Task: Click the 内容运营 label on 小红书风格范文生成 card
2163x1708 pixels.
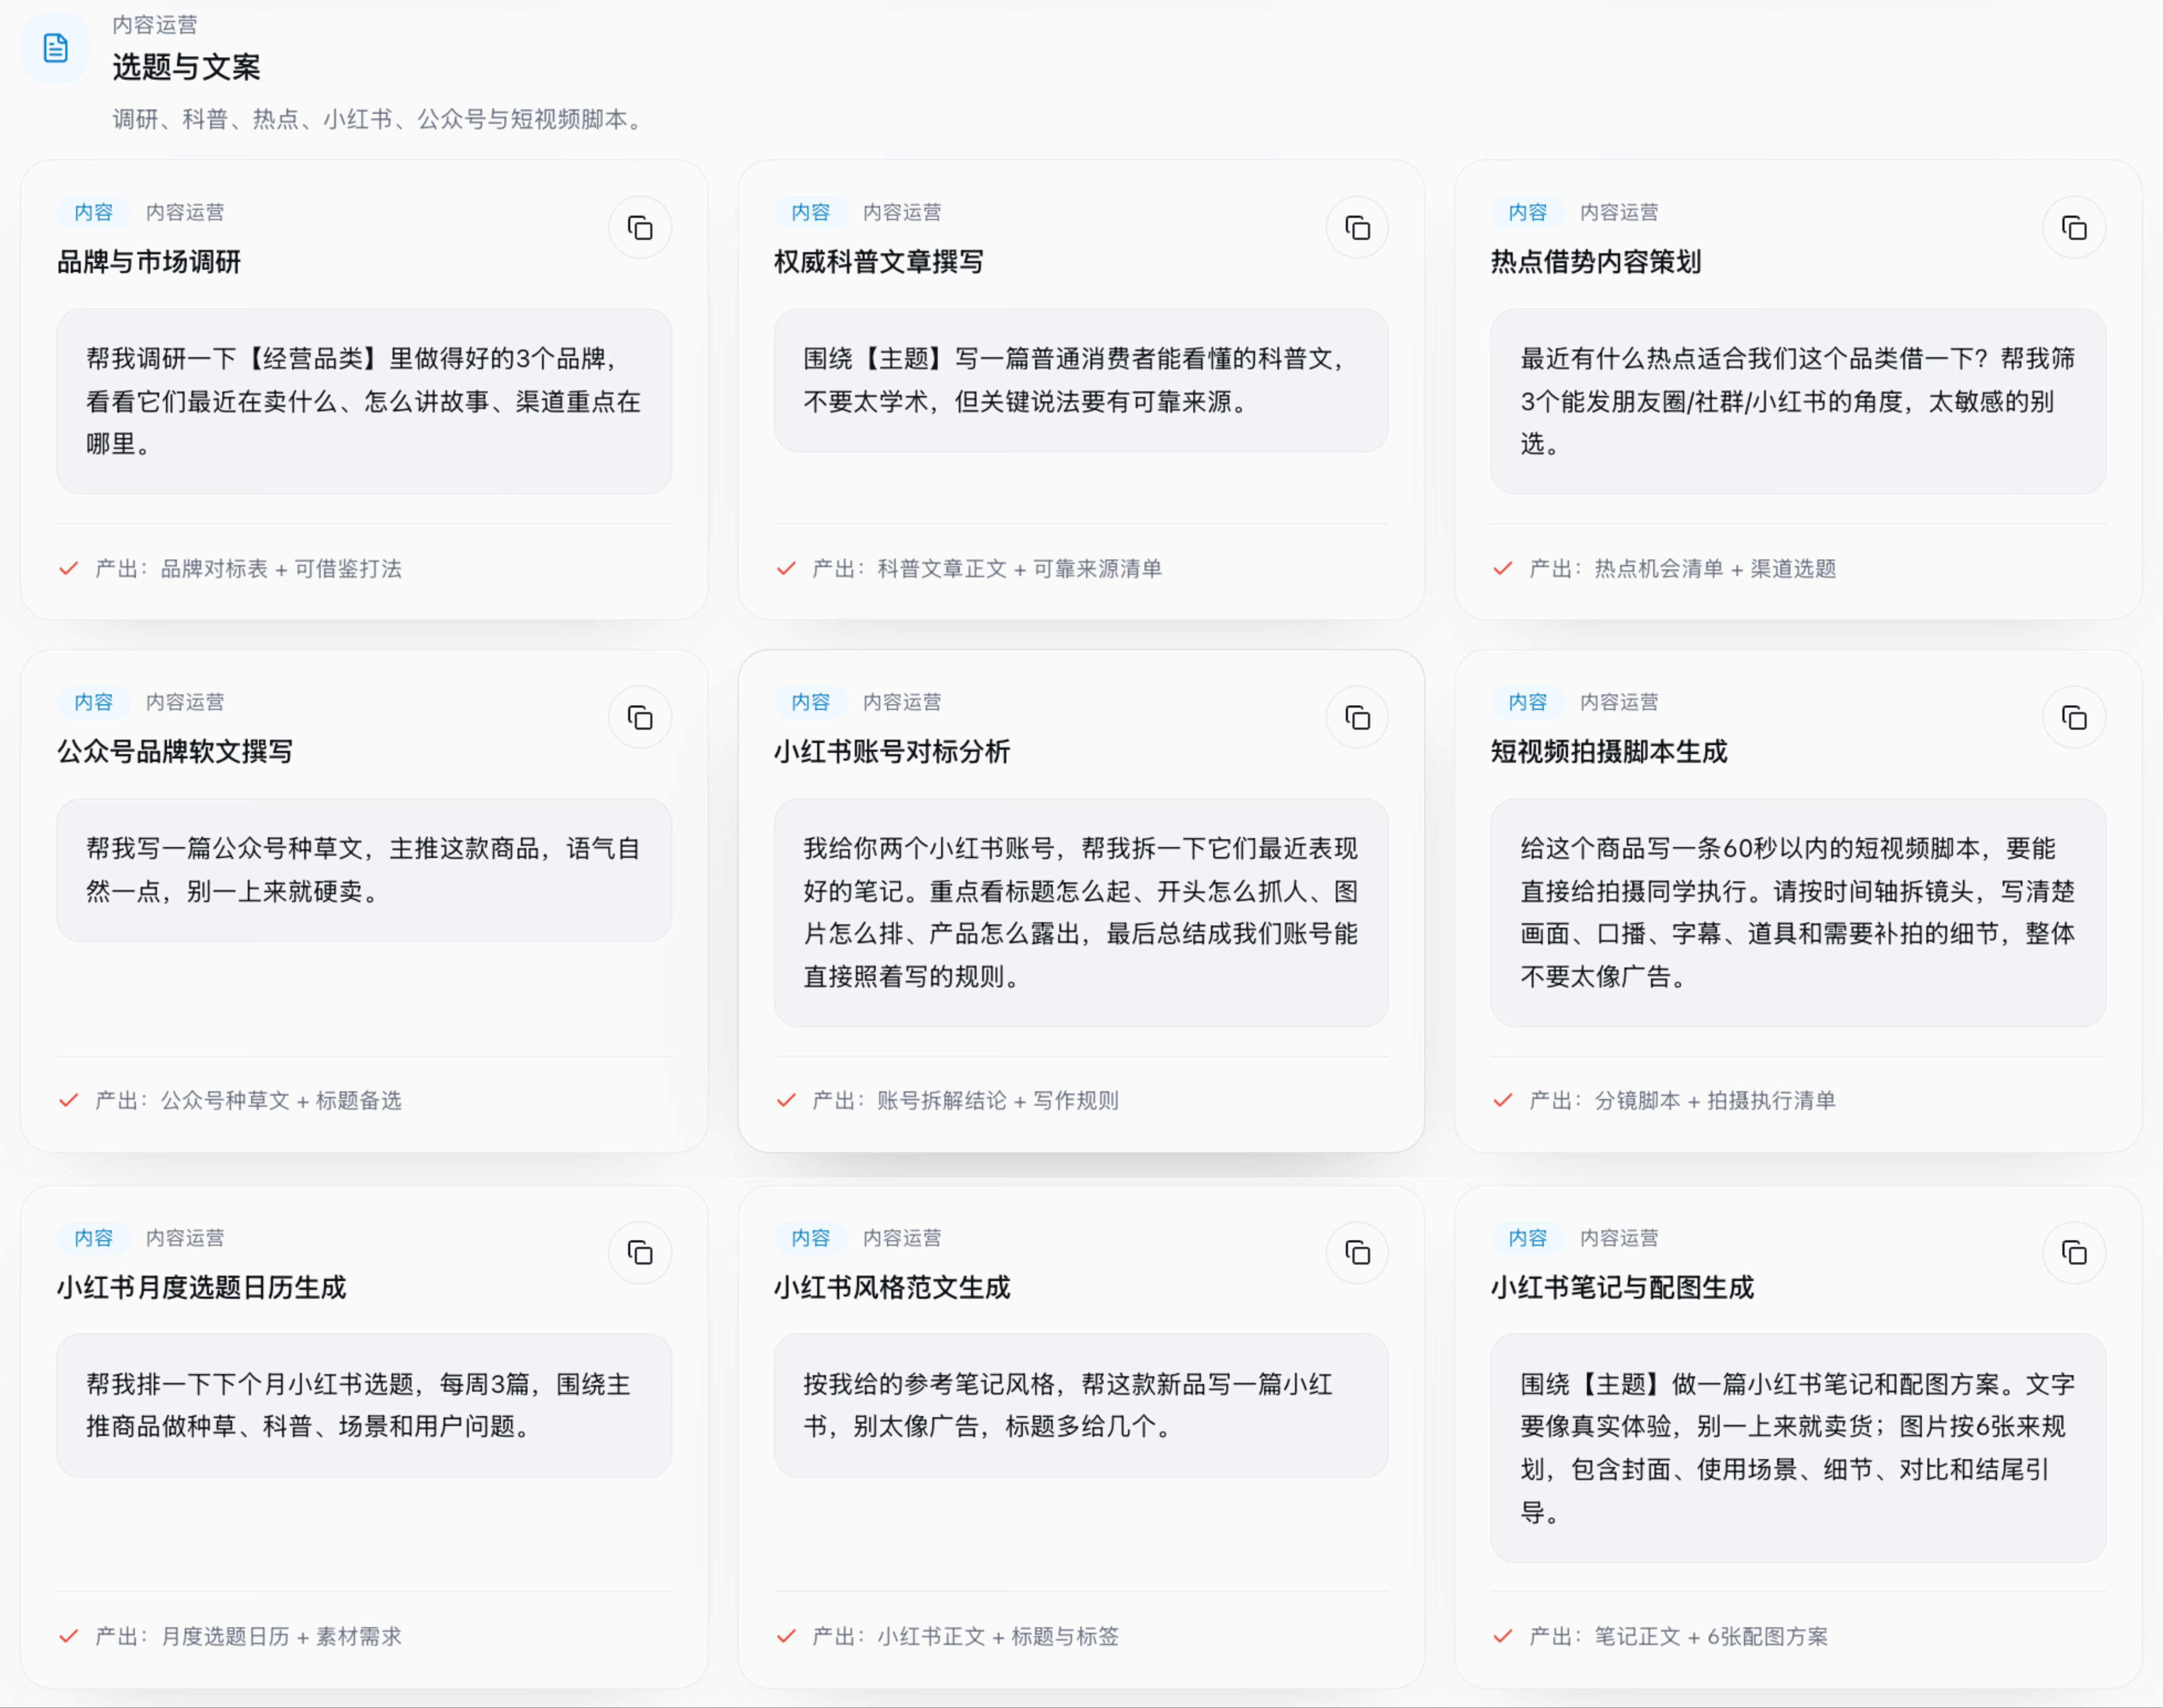Action: (902, 1238)
